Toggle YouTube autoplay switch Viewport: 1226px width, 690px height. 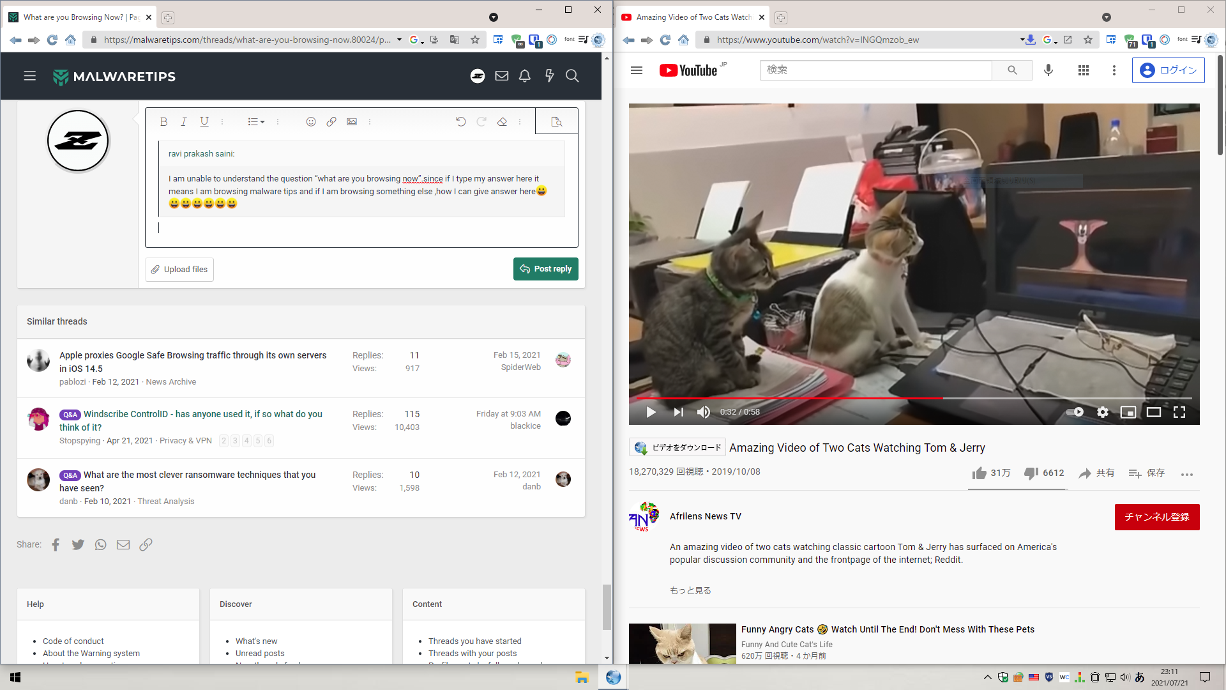(1075, 412)
